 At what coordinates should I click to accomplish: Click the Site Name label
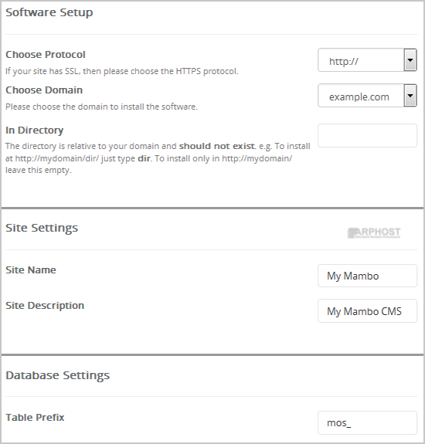pyautogui.click(x=31, y=269)
